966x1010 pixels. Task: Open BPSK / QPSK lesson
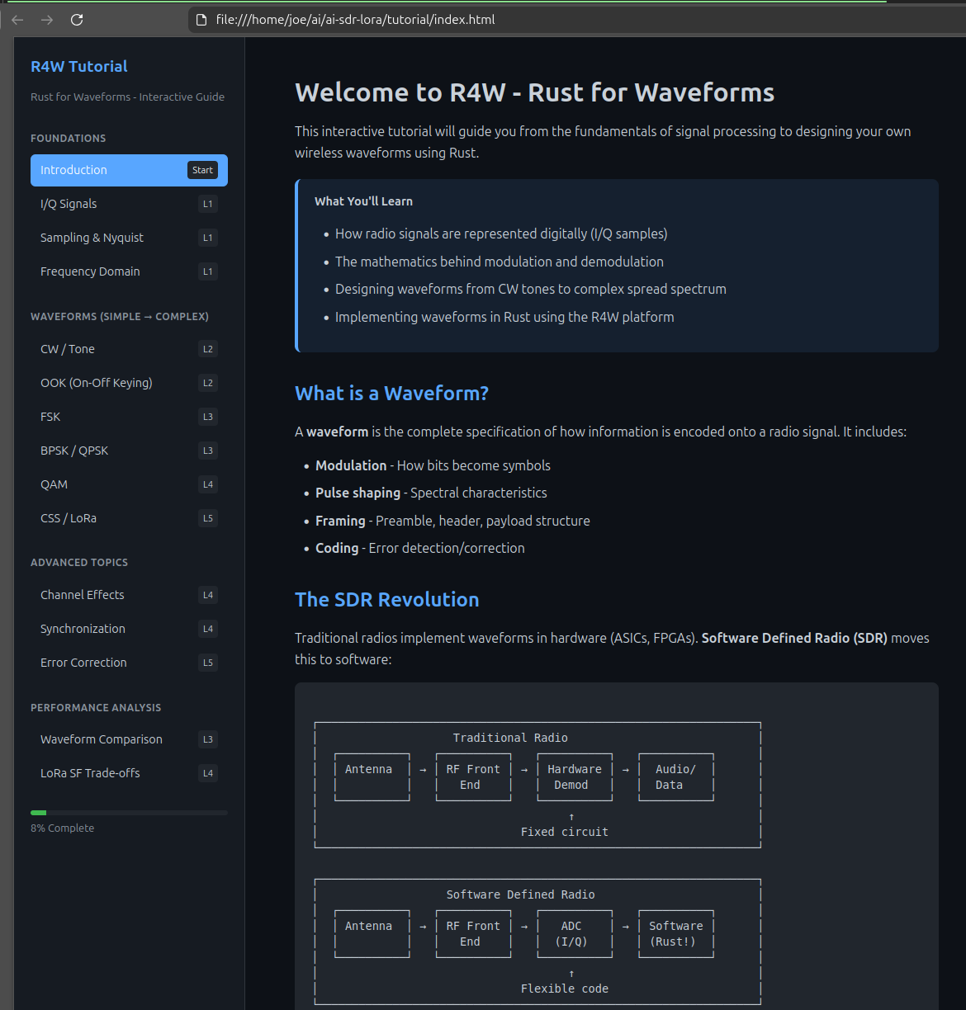click(x=74, y=451)
